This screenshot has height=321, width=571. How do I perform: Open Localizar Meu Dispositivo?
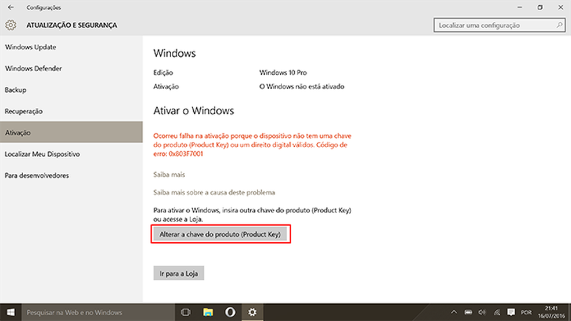coord(71,154)
